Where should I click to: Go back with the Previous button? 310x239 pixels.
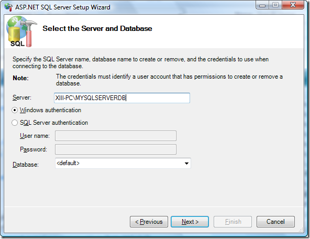[x=149, y=222]
